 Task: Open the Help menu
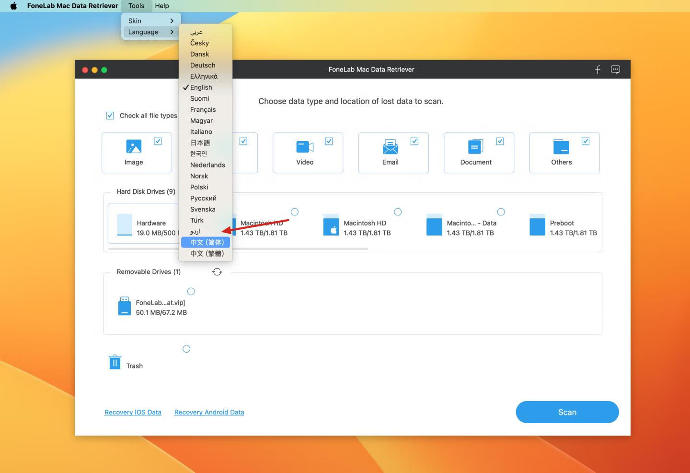162,6
